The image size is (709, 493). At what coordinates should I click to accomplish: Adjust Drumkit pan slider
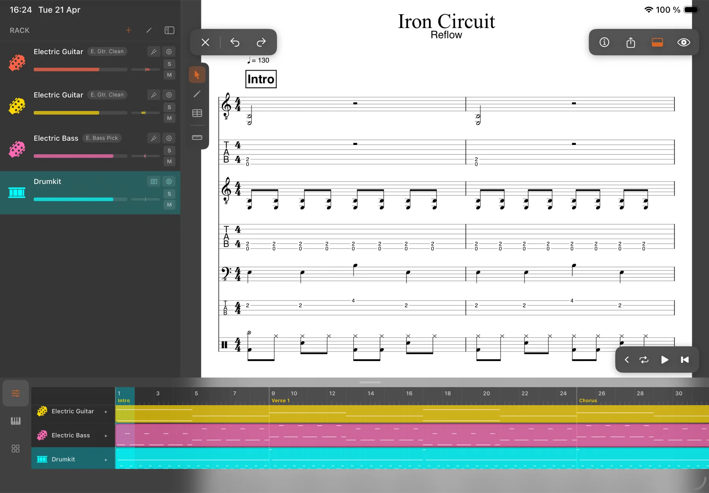click(x=145, y=199)
